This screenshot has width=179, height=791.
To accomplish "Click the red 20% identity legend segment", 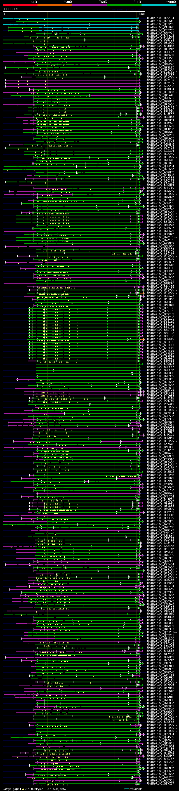I will click(x=20, y=5).
